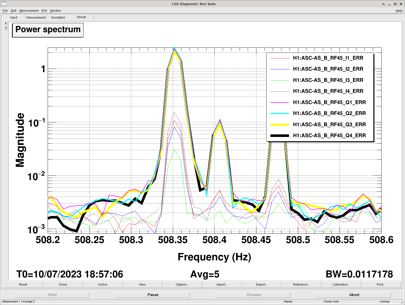Maximize the CDS Diagnostic Test Tools window
Screen dimensions: 405x305
tap(395, 4)
